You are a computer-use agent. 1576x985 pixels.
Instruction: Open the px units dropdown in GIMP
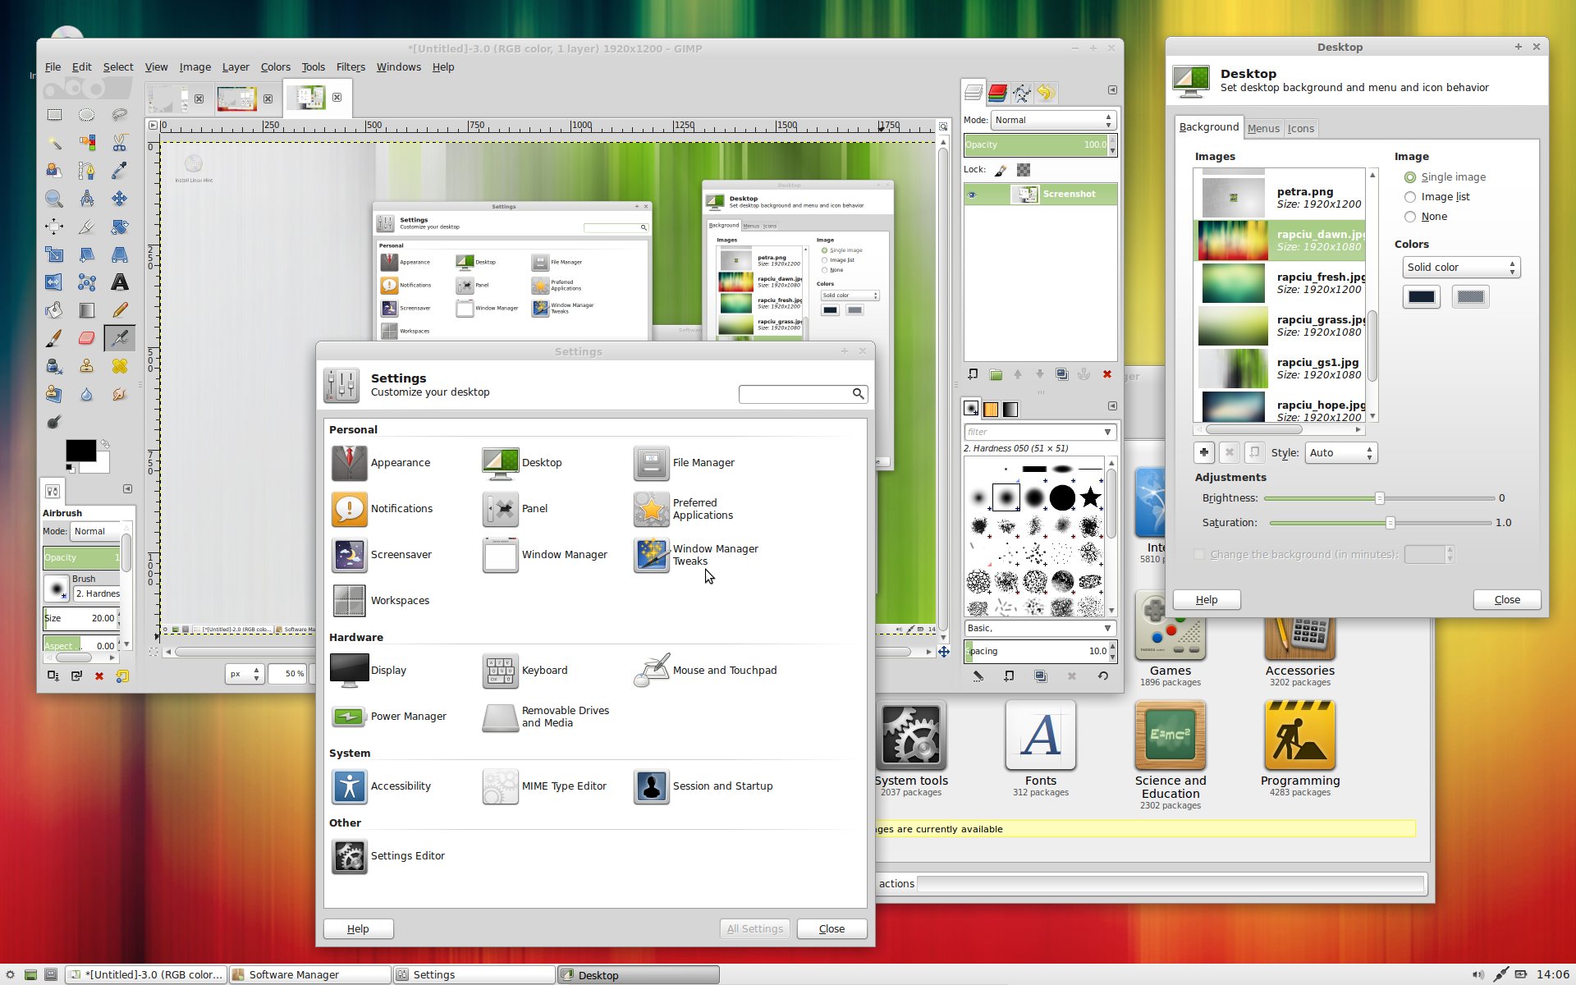pos(245,674)
